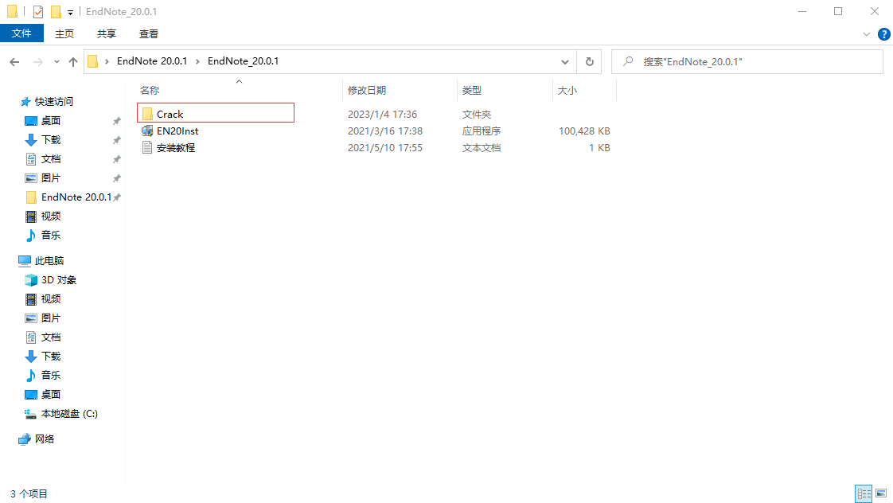Viewport: 893px width, 503px height.
Task: Open 视频 under 快速访问
Action: coord(51,216)
